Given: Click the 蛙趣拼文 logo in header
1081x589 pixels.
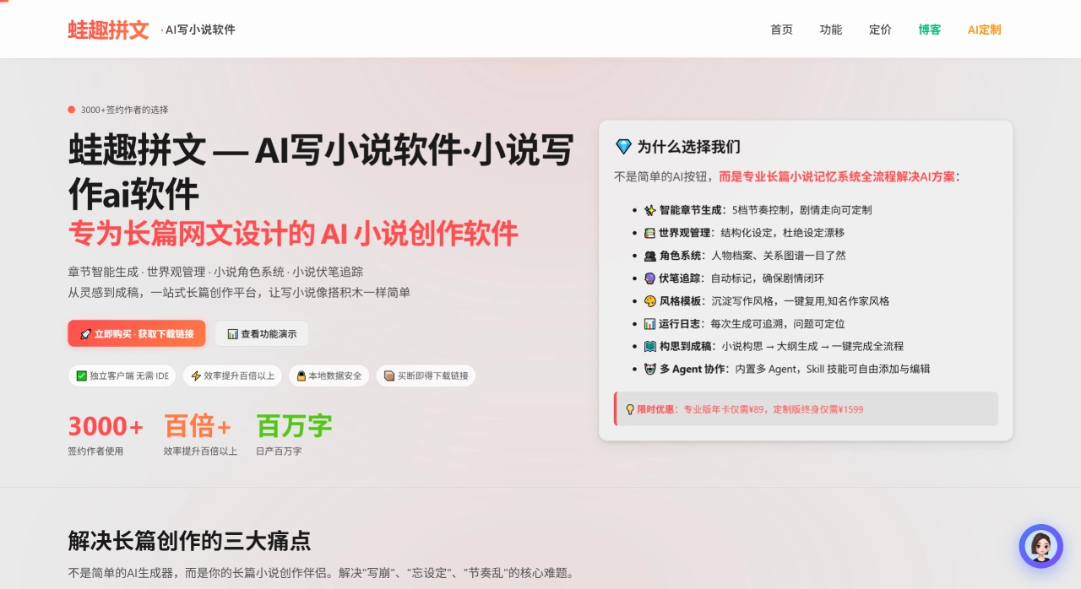Looking at the screenshot, I should (x=108, y=30).
